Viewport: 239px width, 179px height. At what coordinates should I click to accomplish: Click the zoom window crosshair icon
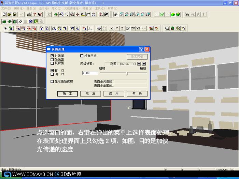click(x=101, y=14)
